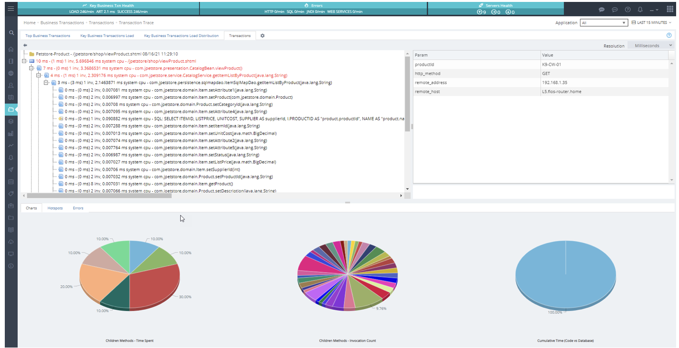
Task: Click the globe icon in left sidebar
Action: (x=11, y=73)
